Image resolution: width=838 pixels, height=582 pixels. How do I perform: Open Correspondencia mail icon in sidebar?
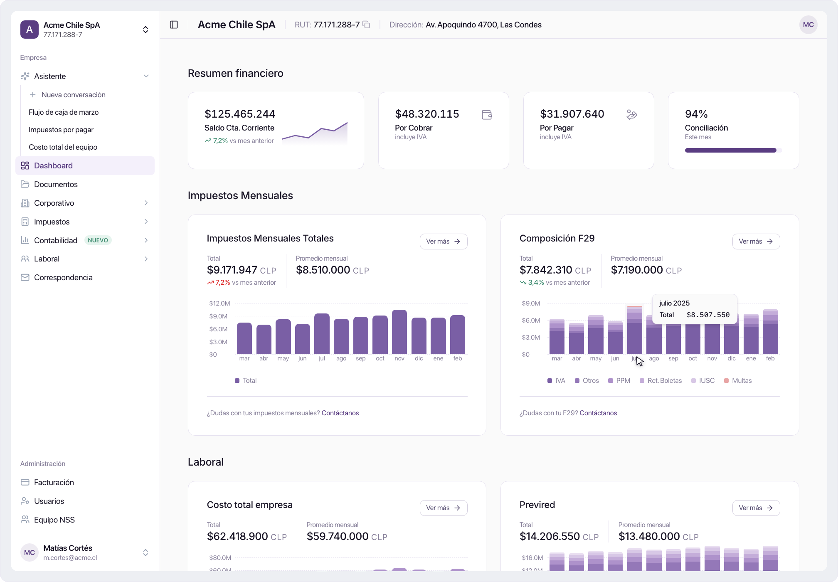tap(25, 277)
